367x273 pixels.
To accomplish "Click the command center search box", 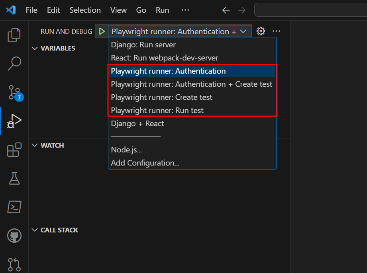I will (x=310, y=10).
